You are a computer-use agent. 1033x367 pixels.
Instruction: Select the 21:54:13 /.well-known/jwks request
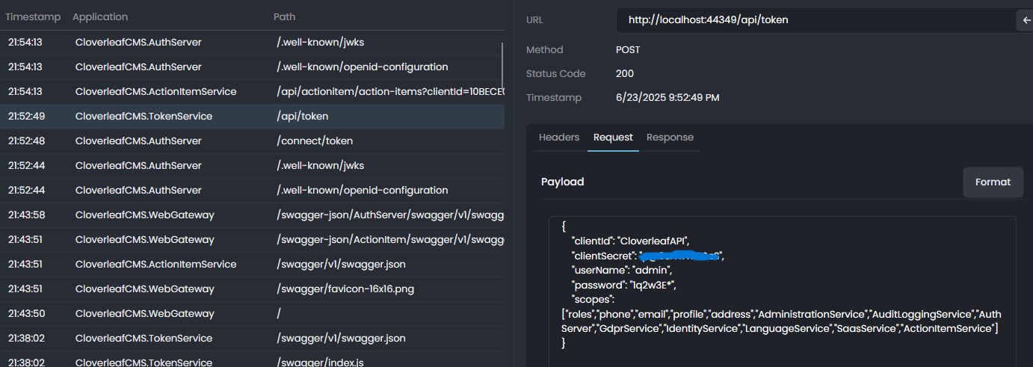pos(252,42)
